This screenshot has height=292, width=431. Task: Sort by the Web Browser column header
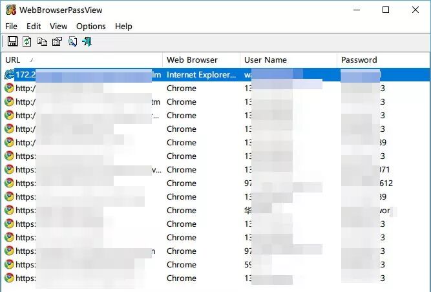tap(201, 60)
